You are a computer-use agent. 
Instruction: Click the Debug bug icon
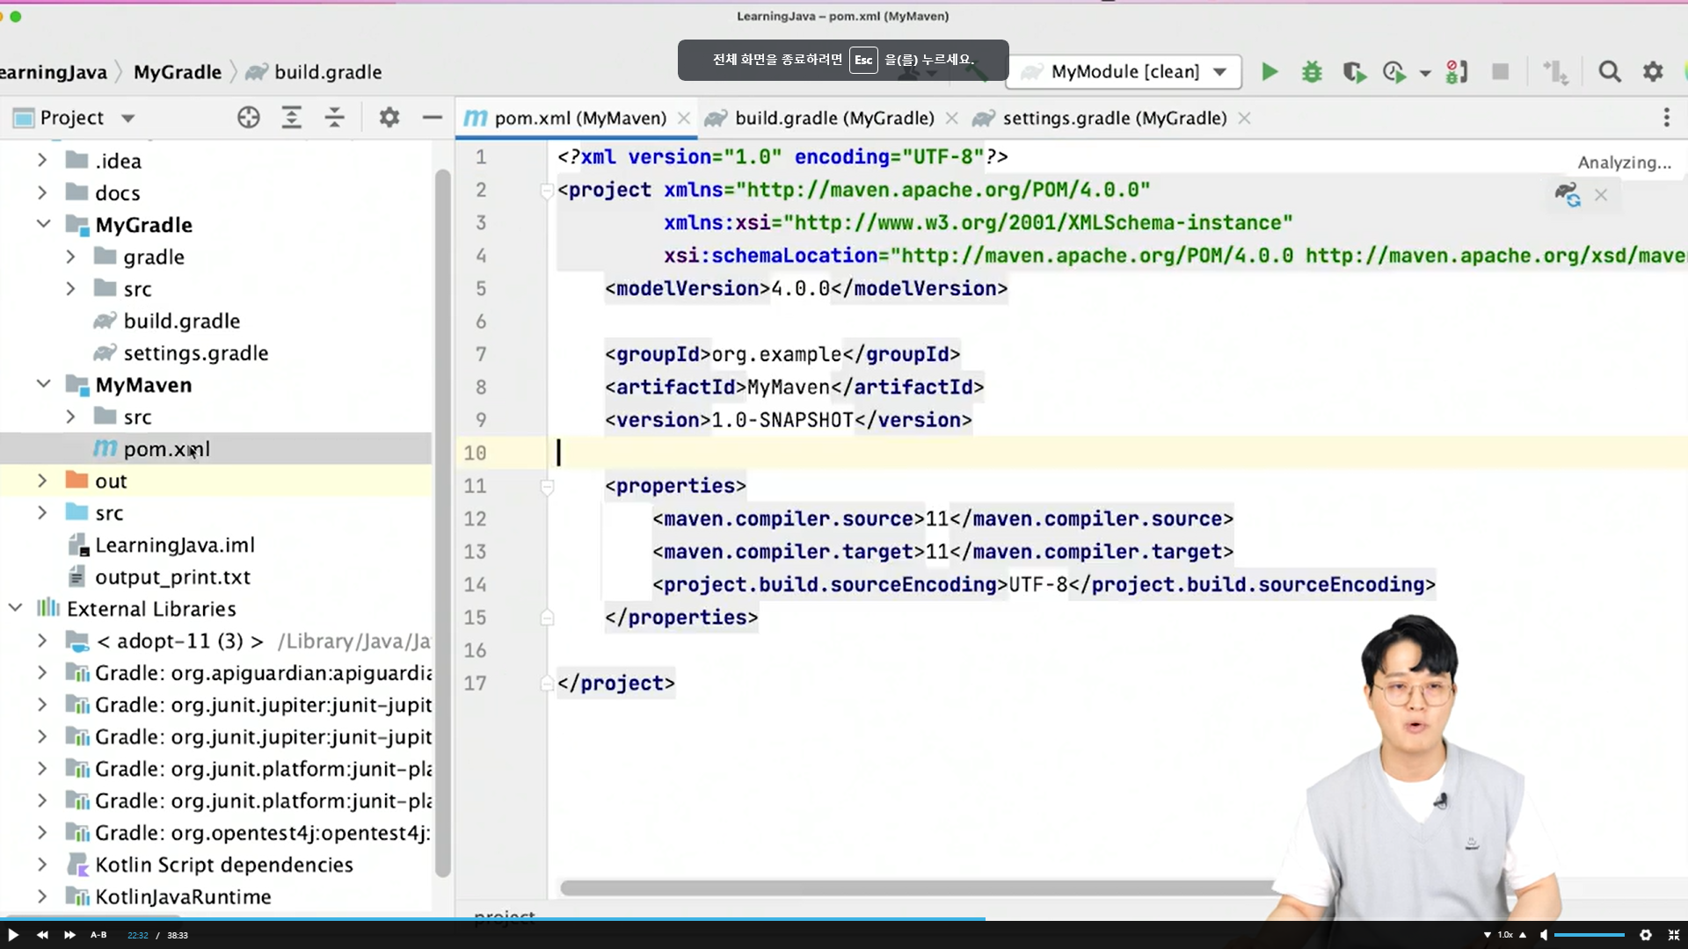(1312, 72)
